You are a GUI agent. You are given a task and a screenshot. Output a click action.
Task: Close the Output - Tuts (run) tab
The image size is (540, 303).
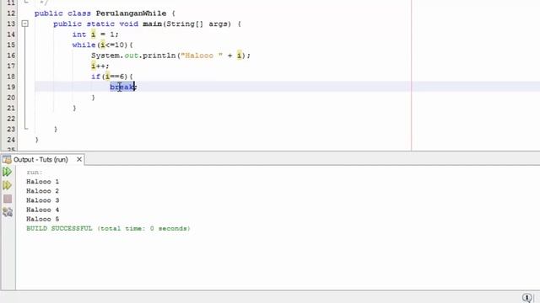click(79, 159)
